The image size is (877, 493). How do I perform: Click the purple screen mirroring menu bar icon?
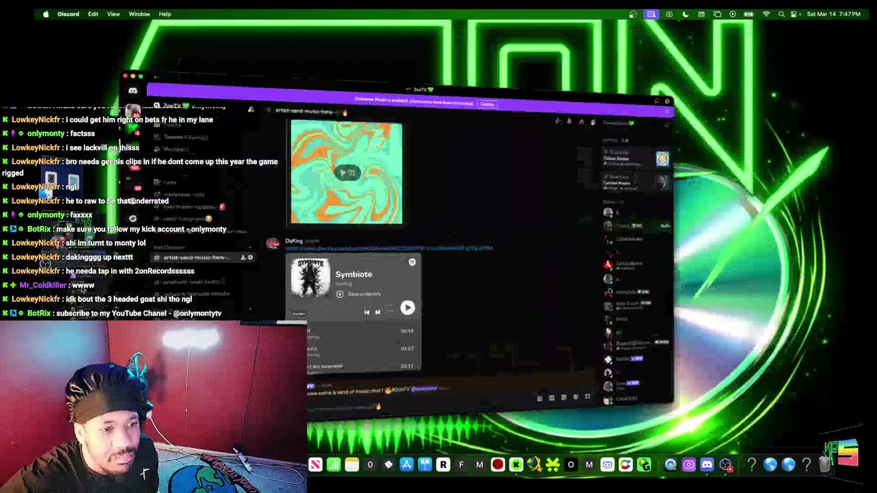651,14
